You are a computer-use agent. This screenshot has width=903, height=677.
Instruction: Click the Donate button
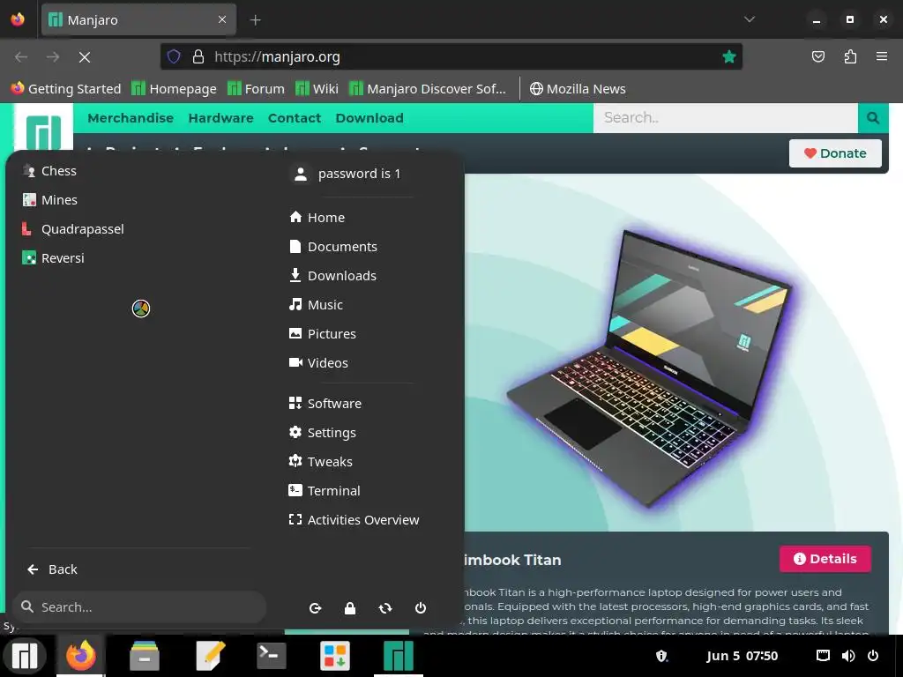[x=835, y=153]
